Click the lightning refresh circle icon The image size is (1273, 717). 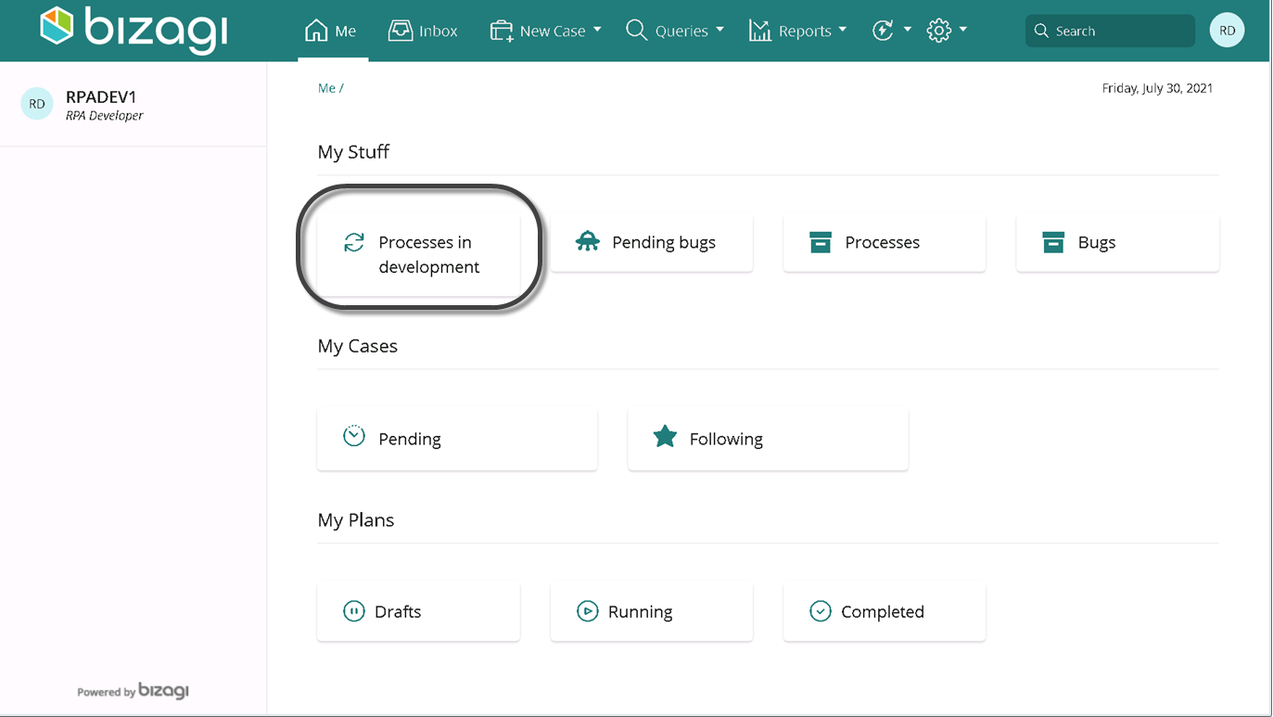(883, 31)
